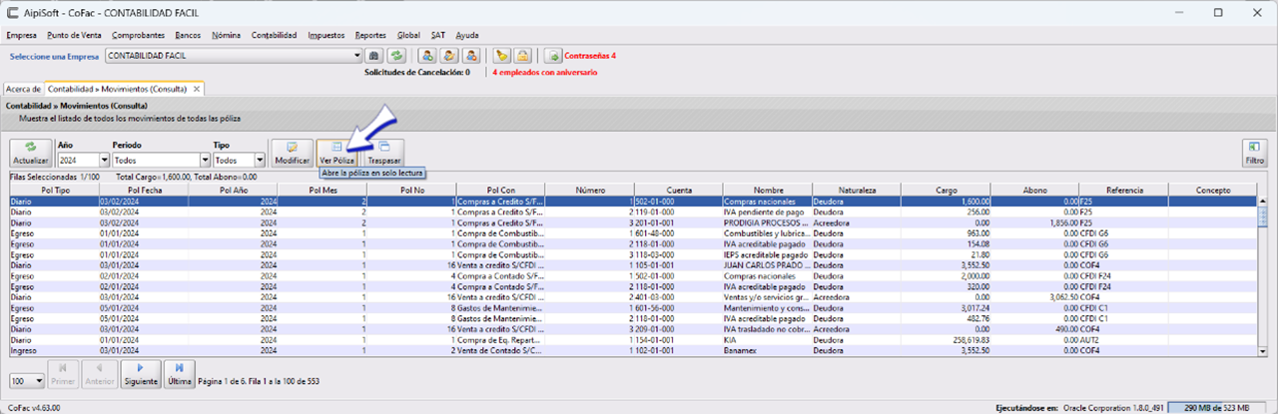Screen dimensions: 1278x415
Task: Open the Bancos menu
Action: [x=188, y=35]
